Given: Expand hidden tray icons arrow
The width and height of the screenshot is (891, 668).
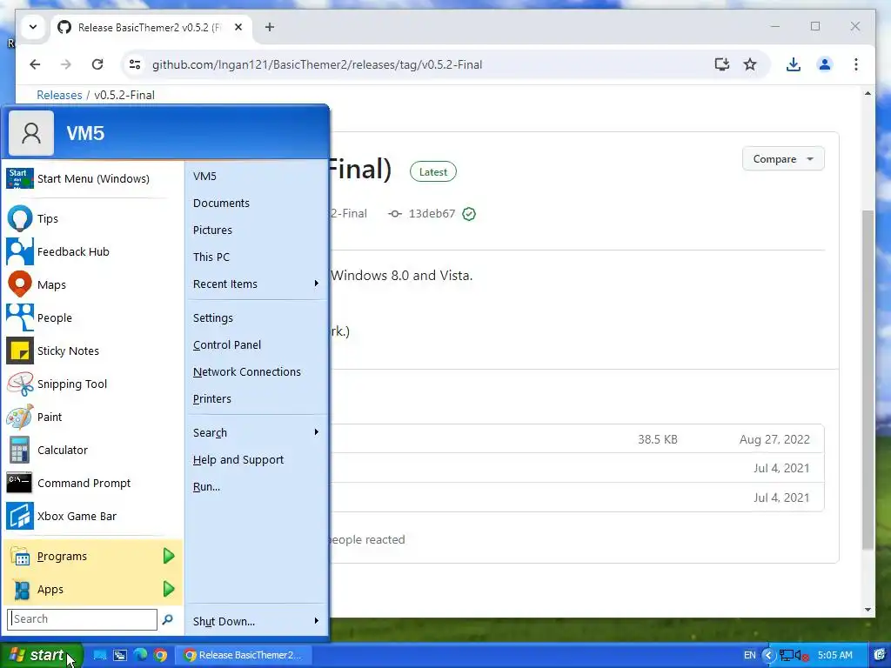Looking at the screenshot, I should (x=768, y=655).
